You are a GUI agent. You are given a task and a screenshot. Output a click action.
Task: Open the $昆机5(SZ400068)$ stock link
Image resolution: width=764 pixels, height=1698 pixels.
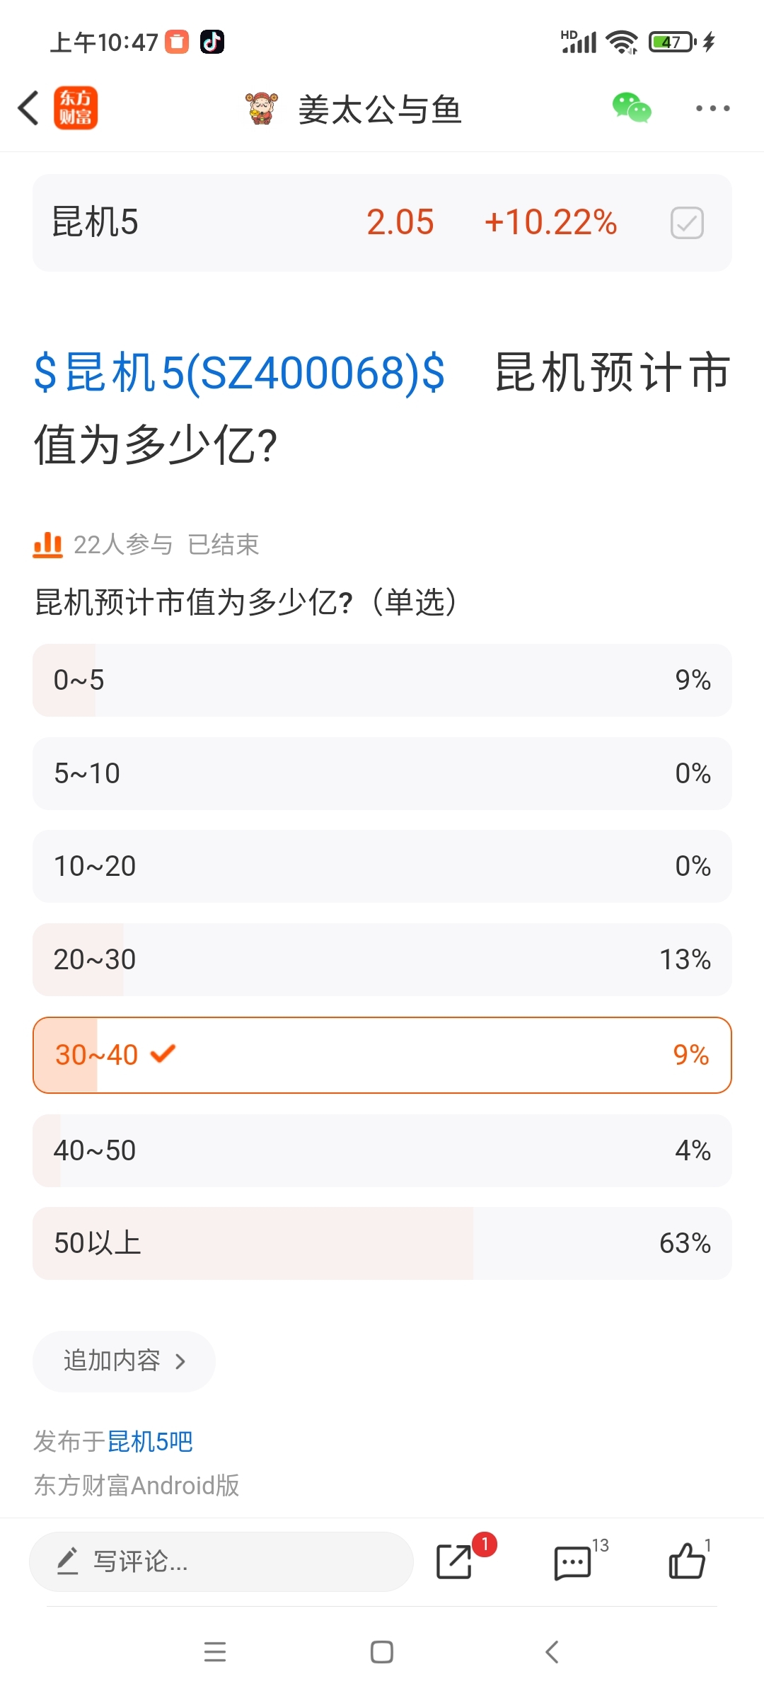[x=239, y=373]
